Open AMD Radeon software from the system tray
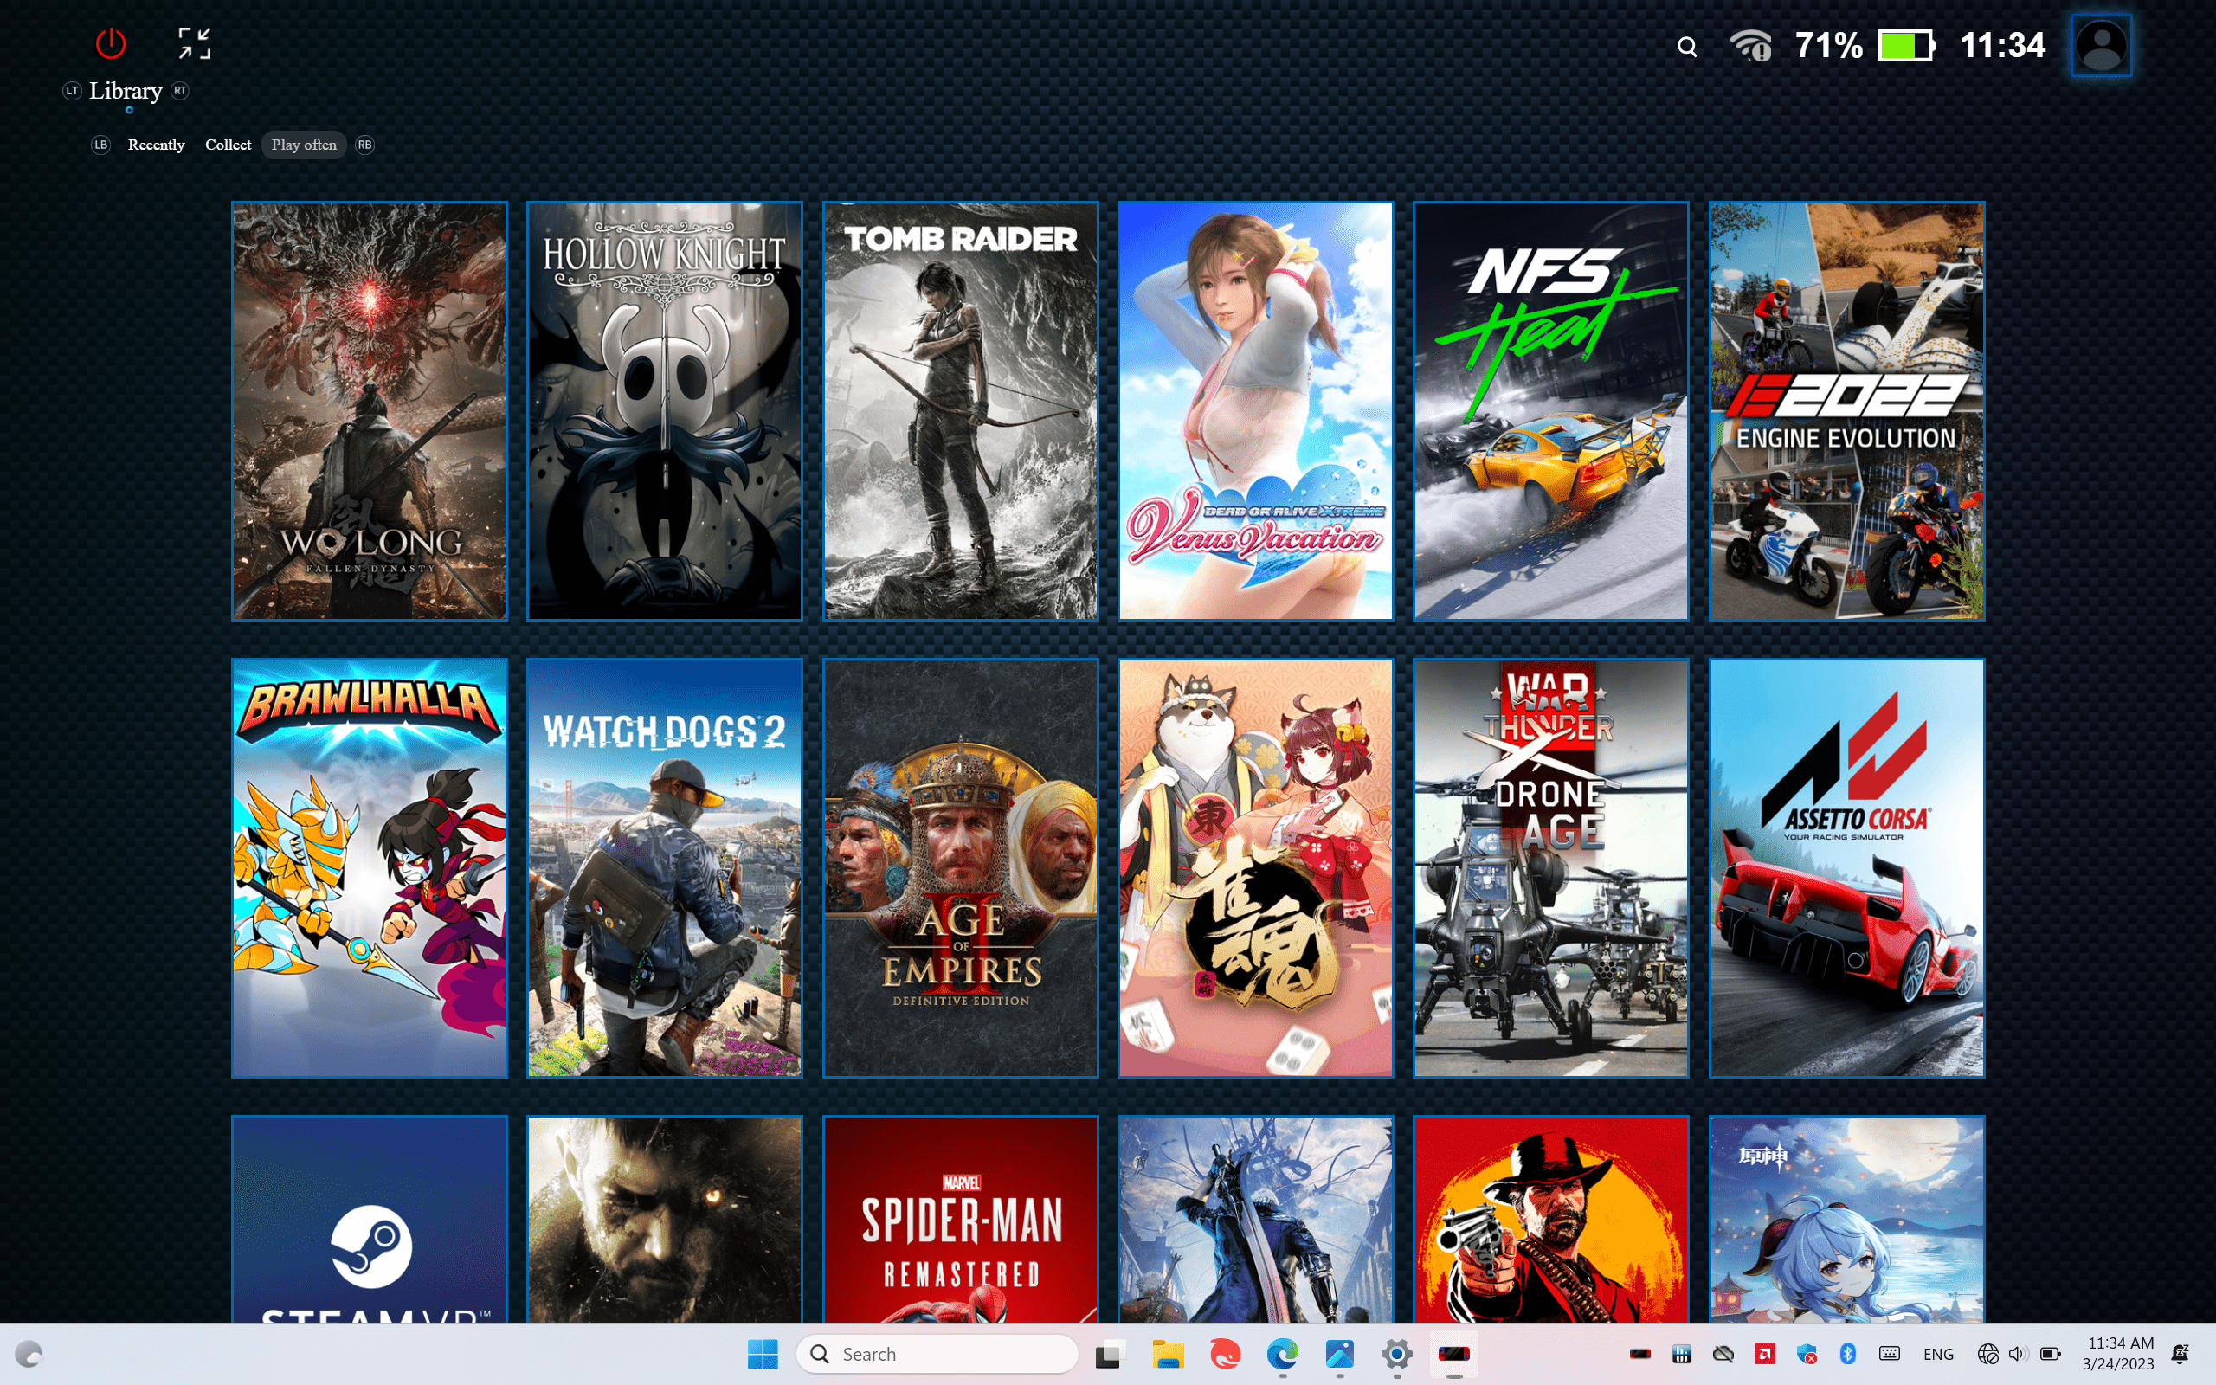The width and height of the screenshot is (2216, 1385). click(1764, 1353)
